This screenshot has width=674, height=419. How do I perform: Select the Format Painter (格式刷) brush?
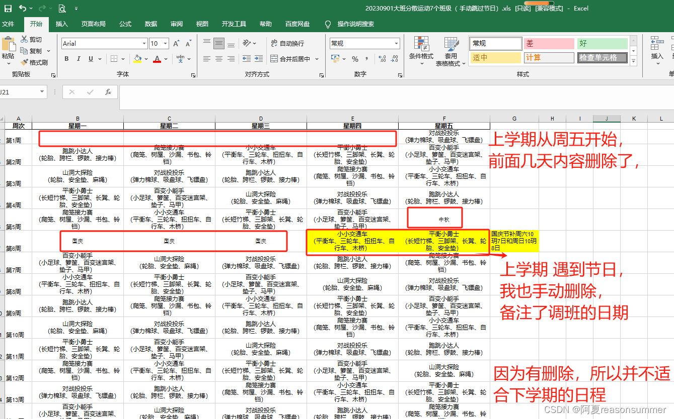click(24, 62)
